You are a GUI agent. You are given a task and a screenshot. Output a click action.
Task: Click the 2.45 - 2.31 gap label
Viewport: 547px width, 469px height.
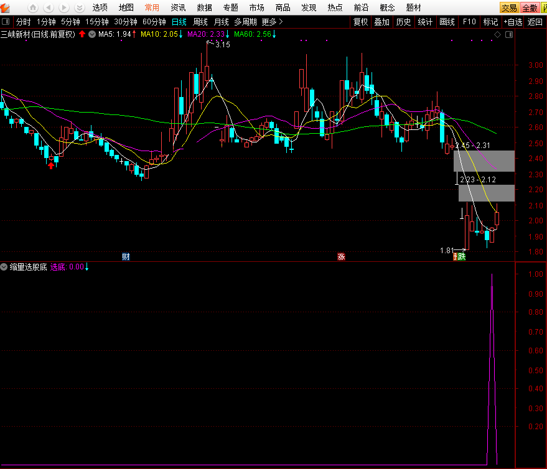[x=472, y=146]
